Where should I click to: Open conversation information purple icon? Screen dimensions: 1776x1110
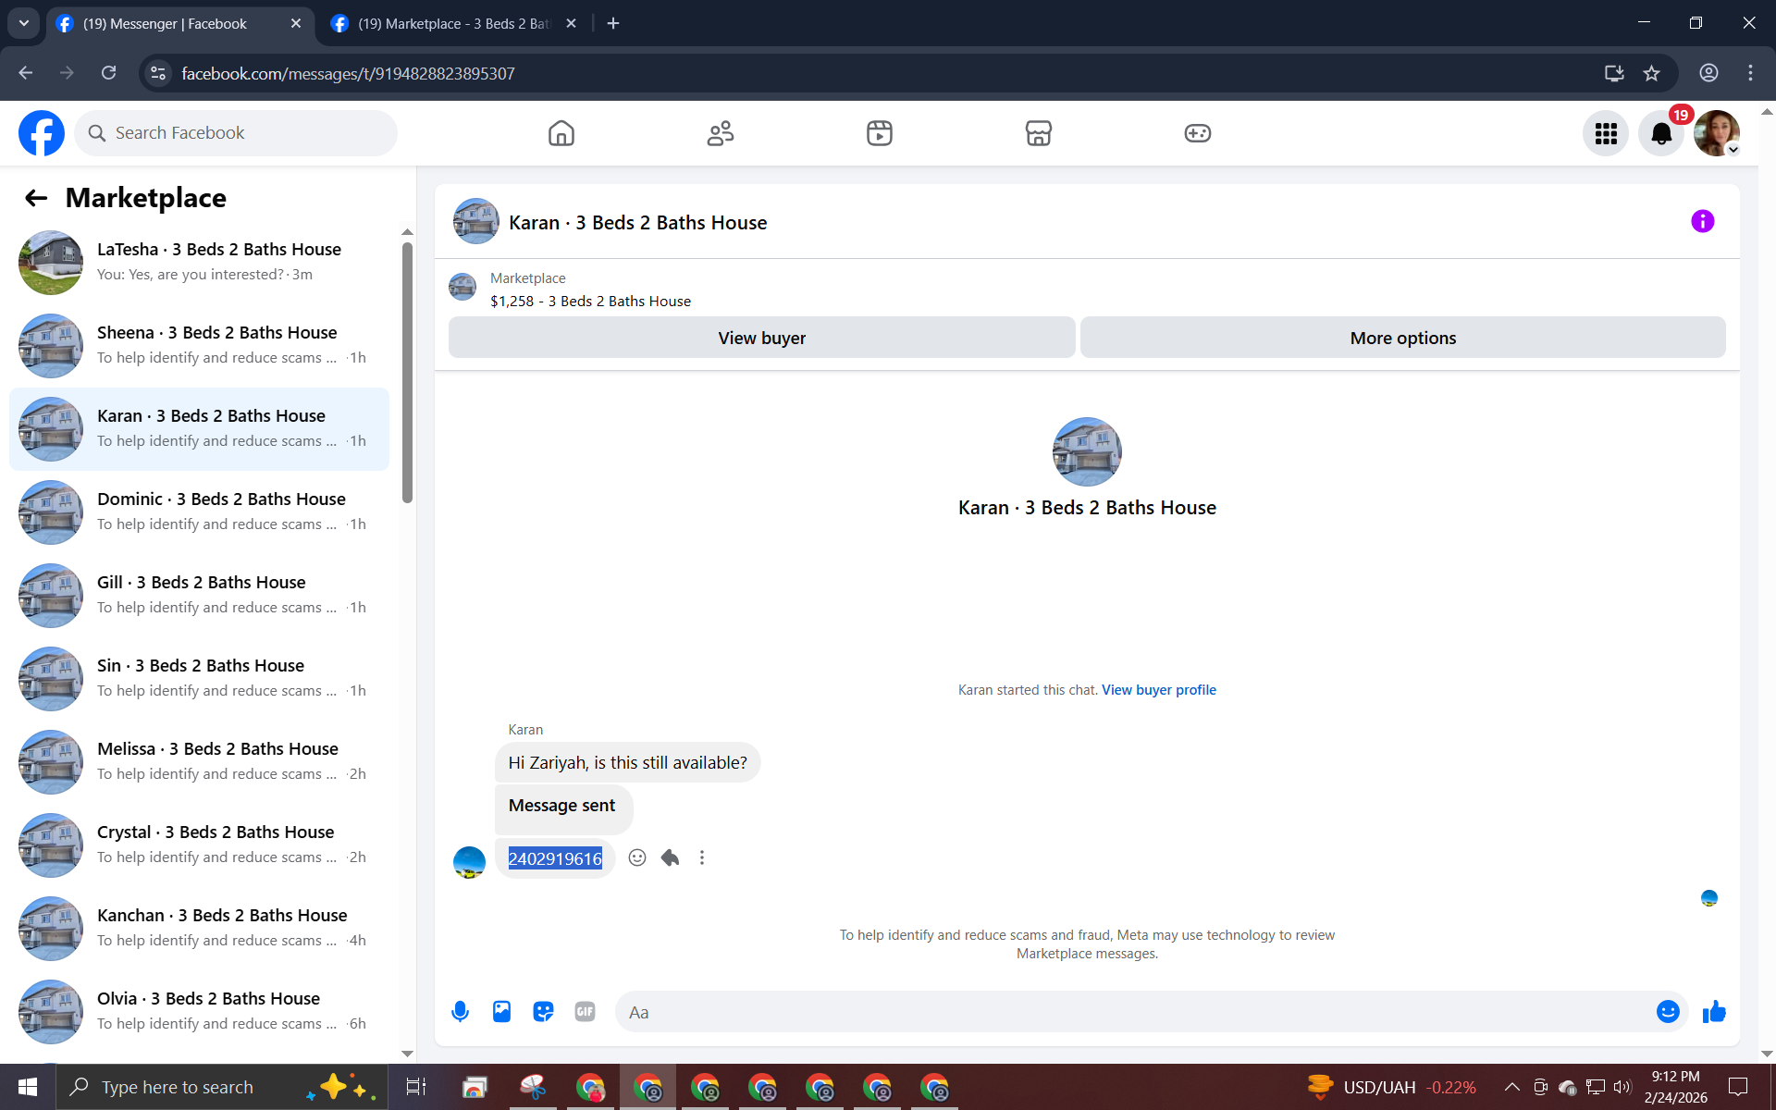point(1702,221)
